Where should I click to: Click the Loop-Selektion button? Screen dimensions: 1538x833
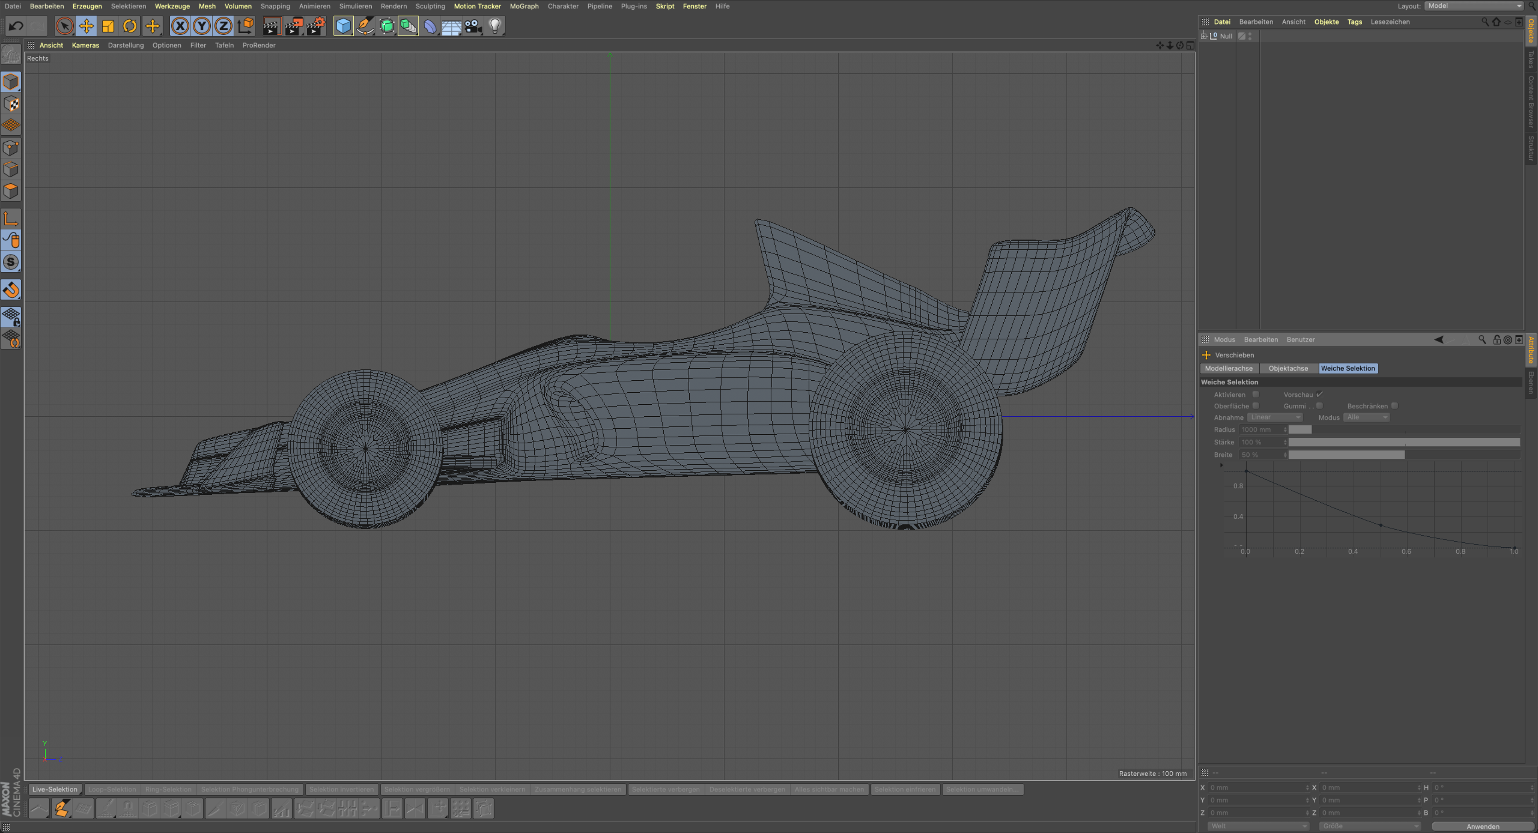112,789
